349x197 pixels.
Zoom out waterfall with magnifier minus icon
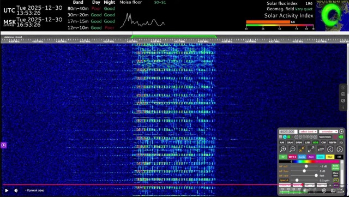pos(292,150)
